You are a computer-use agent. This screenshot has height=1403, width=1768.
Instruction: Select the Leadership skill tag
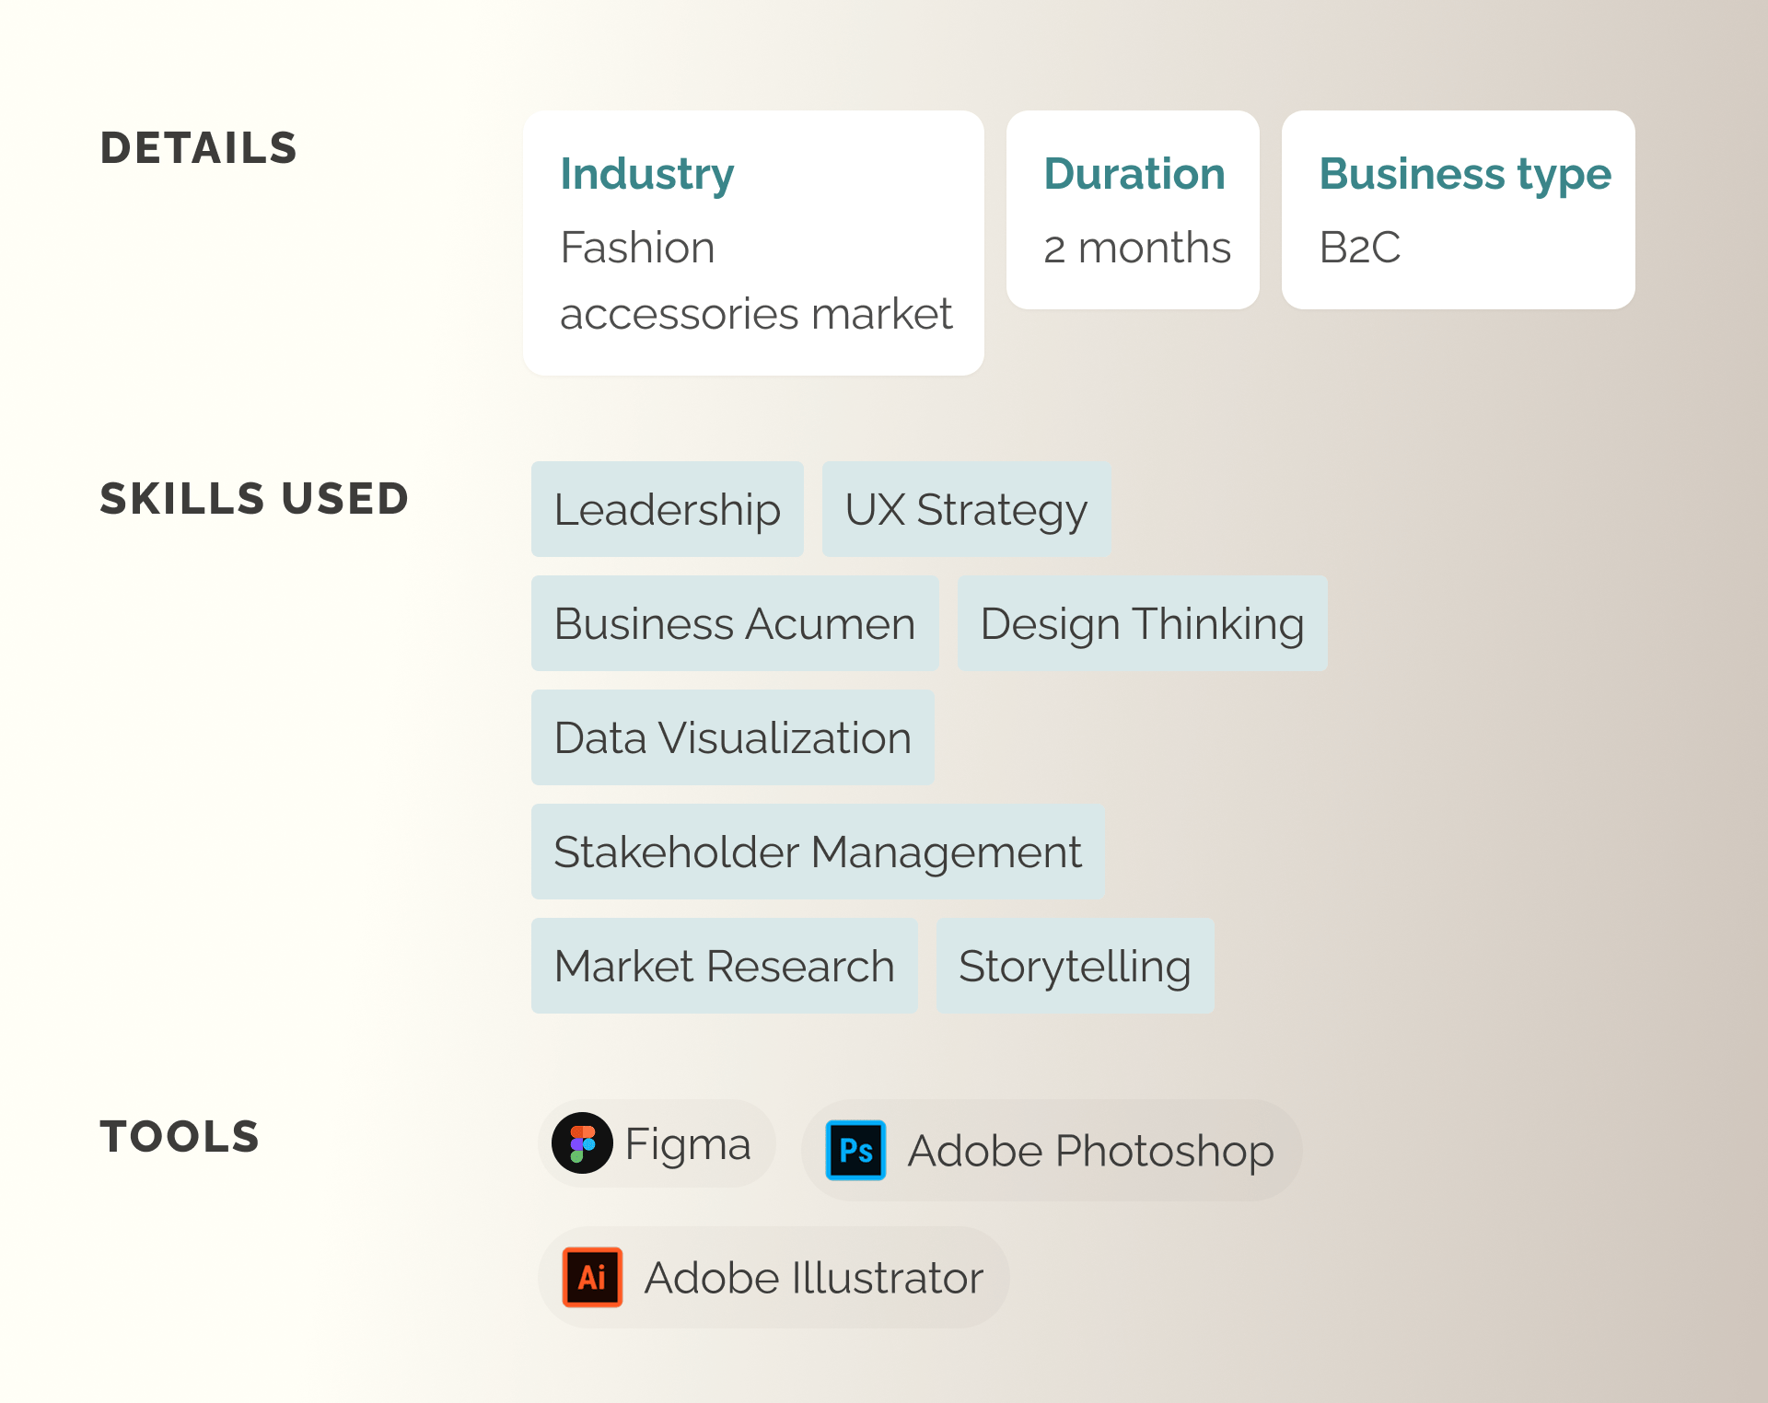coord(668,509)
